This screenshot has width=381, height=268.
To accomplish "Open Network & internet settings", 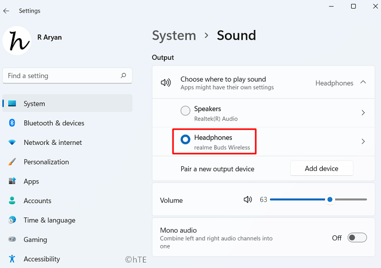I will click(67, 143).
